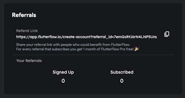Screen dimensions: 185x98
Task: Click the Signed Up count of 0
Action: [x=63, y=81]
